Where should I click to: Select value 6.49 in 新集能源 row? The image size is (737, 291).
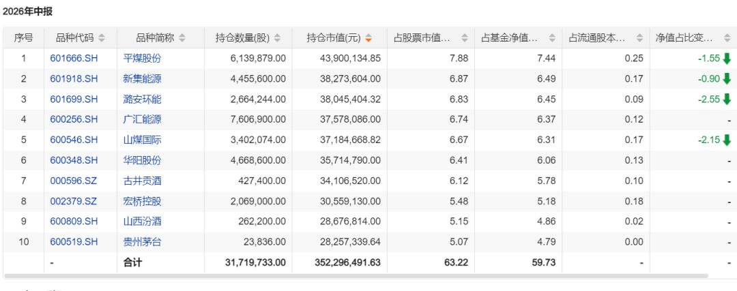(x=547, y=79)
